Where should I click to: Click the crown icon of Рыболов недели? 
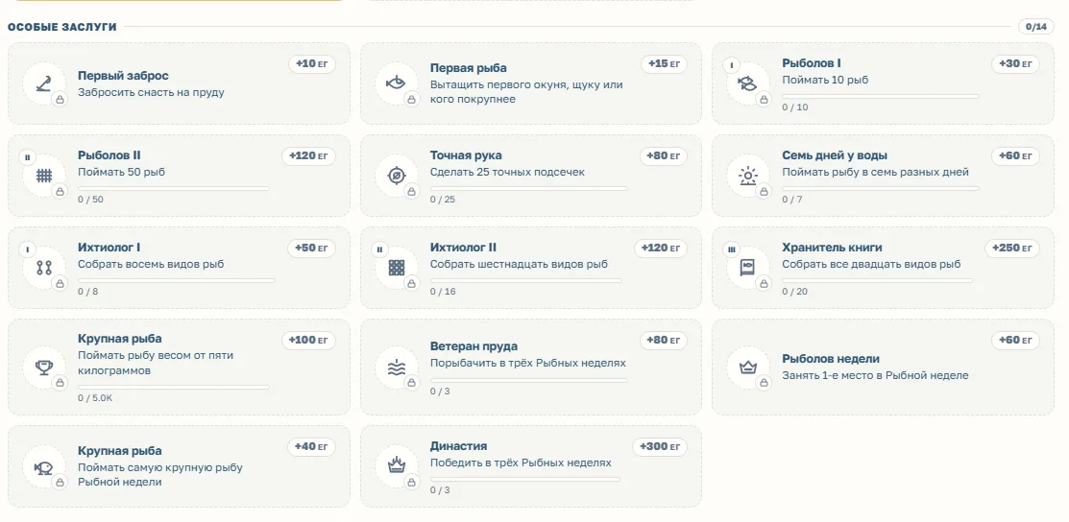(747, 368)
